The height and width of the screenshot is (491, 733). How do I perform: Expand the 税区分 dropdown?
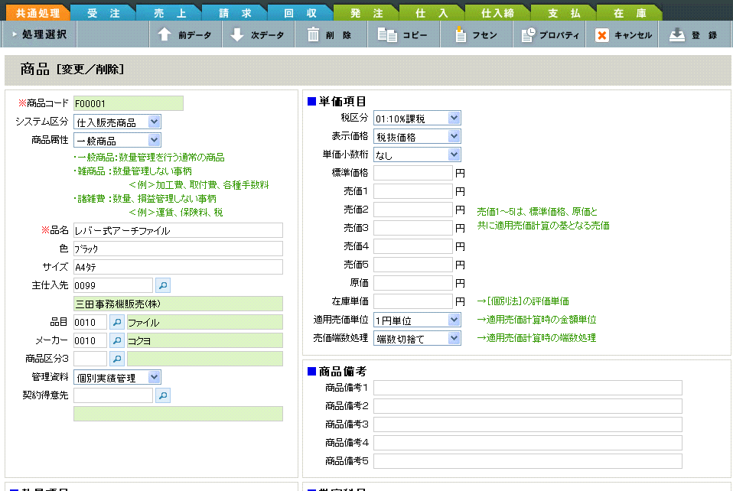coord(454,119)
